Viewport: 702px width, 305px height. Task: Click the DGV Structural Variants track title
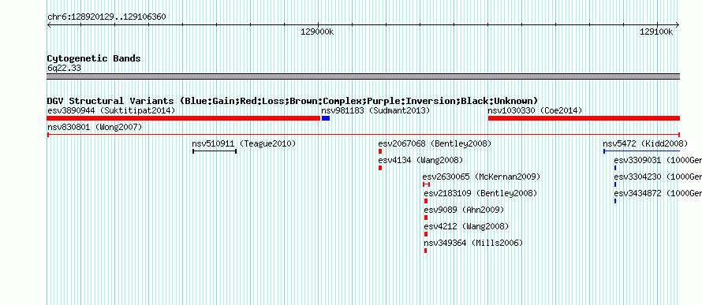coord(293,101)
